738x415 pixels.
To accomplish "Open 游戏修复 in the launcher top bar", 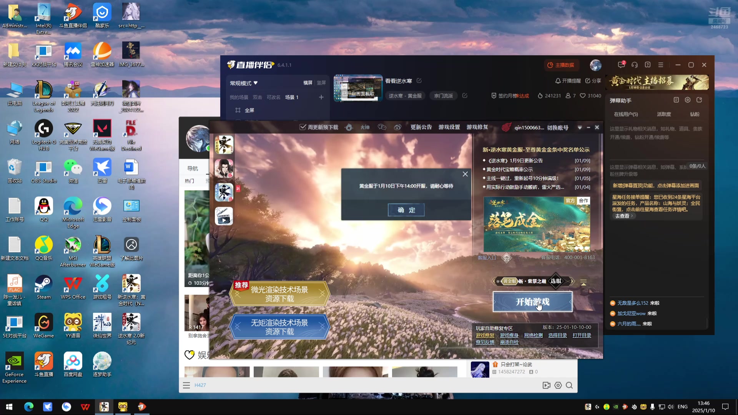I will [x=477, y=127].
